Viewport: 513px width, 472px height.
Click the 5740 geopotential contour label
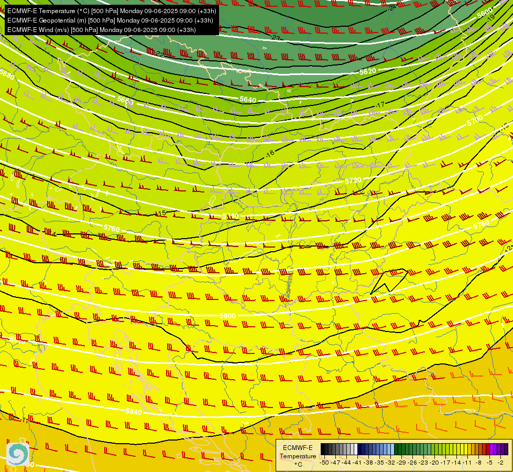[231, 216]
